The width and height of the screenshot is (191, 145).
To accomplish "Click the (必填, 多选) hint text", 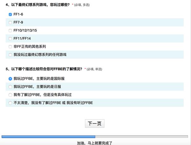I will pyautogui.click(x=82, y=5).
